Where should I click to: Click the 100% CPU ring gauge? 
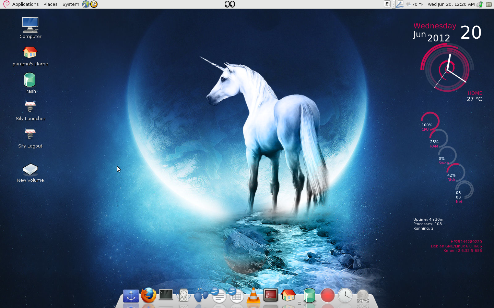[430, 121]
